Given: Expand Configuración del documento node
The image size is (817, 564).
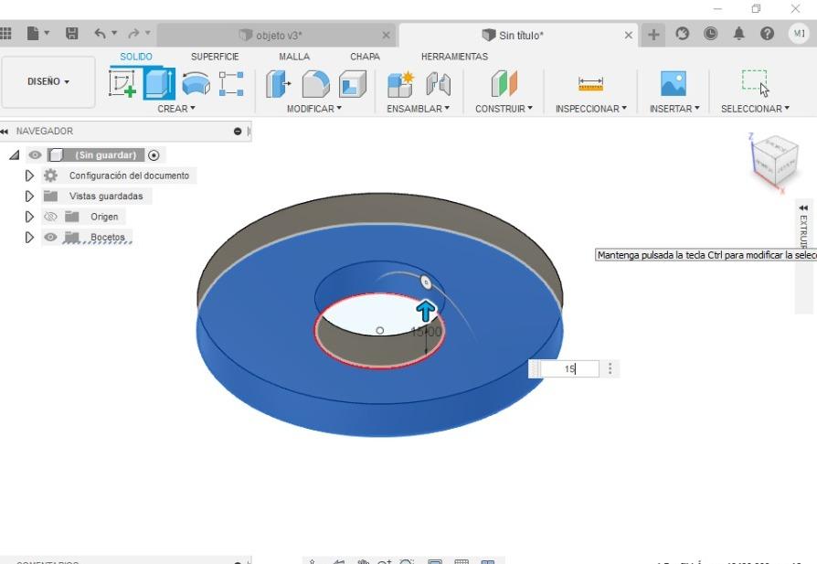Looking at the screenshot, I should 29,176.
